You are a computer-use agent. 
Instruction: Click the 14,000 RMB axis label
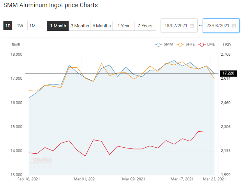[x=16, y=151]
